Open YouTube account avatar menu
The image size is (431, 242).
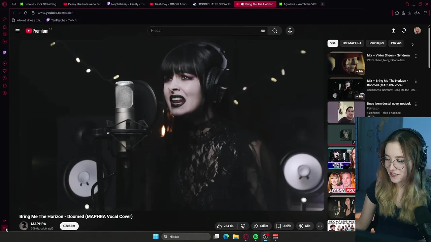tap(417, 31)
